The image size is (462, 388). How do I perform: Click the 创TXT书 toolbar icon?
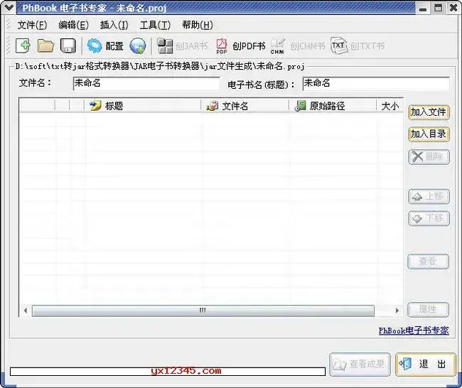coord(358,46)
